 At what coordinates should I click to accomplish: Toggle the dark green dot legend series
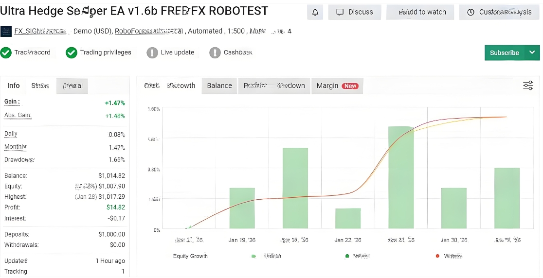(x=347, y=256)
